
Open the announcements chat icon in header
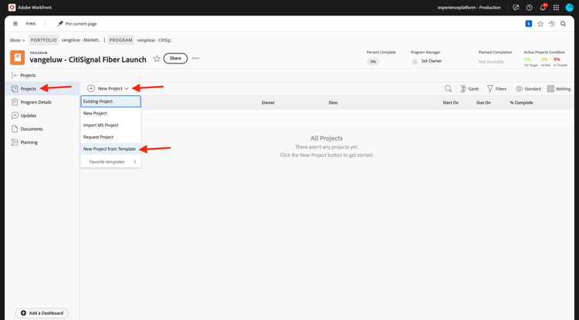pos(516,8)
